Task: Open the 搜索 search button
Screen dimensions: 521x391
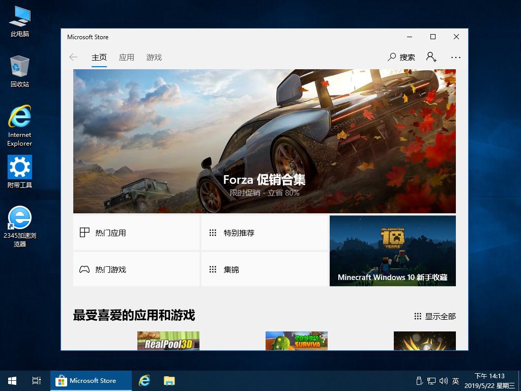Action: [401, 57]
